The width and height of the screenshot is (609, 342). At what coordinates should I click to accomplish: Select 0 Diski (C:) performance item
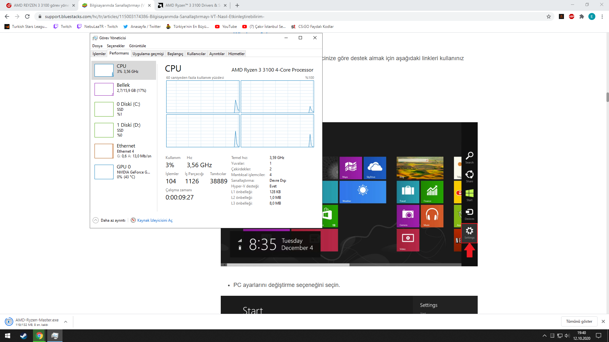[124, 109]
